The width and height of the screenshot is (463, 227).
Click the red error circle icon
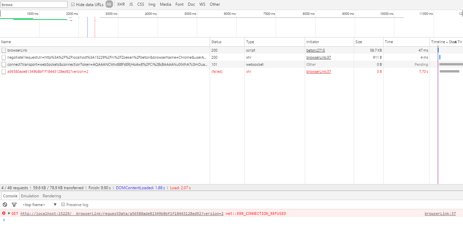pos(3,213)
